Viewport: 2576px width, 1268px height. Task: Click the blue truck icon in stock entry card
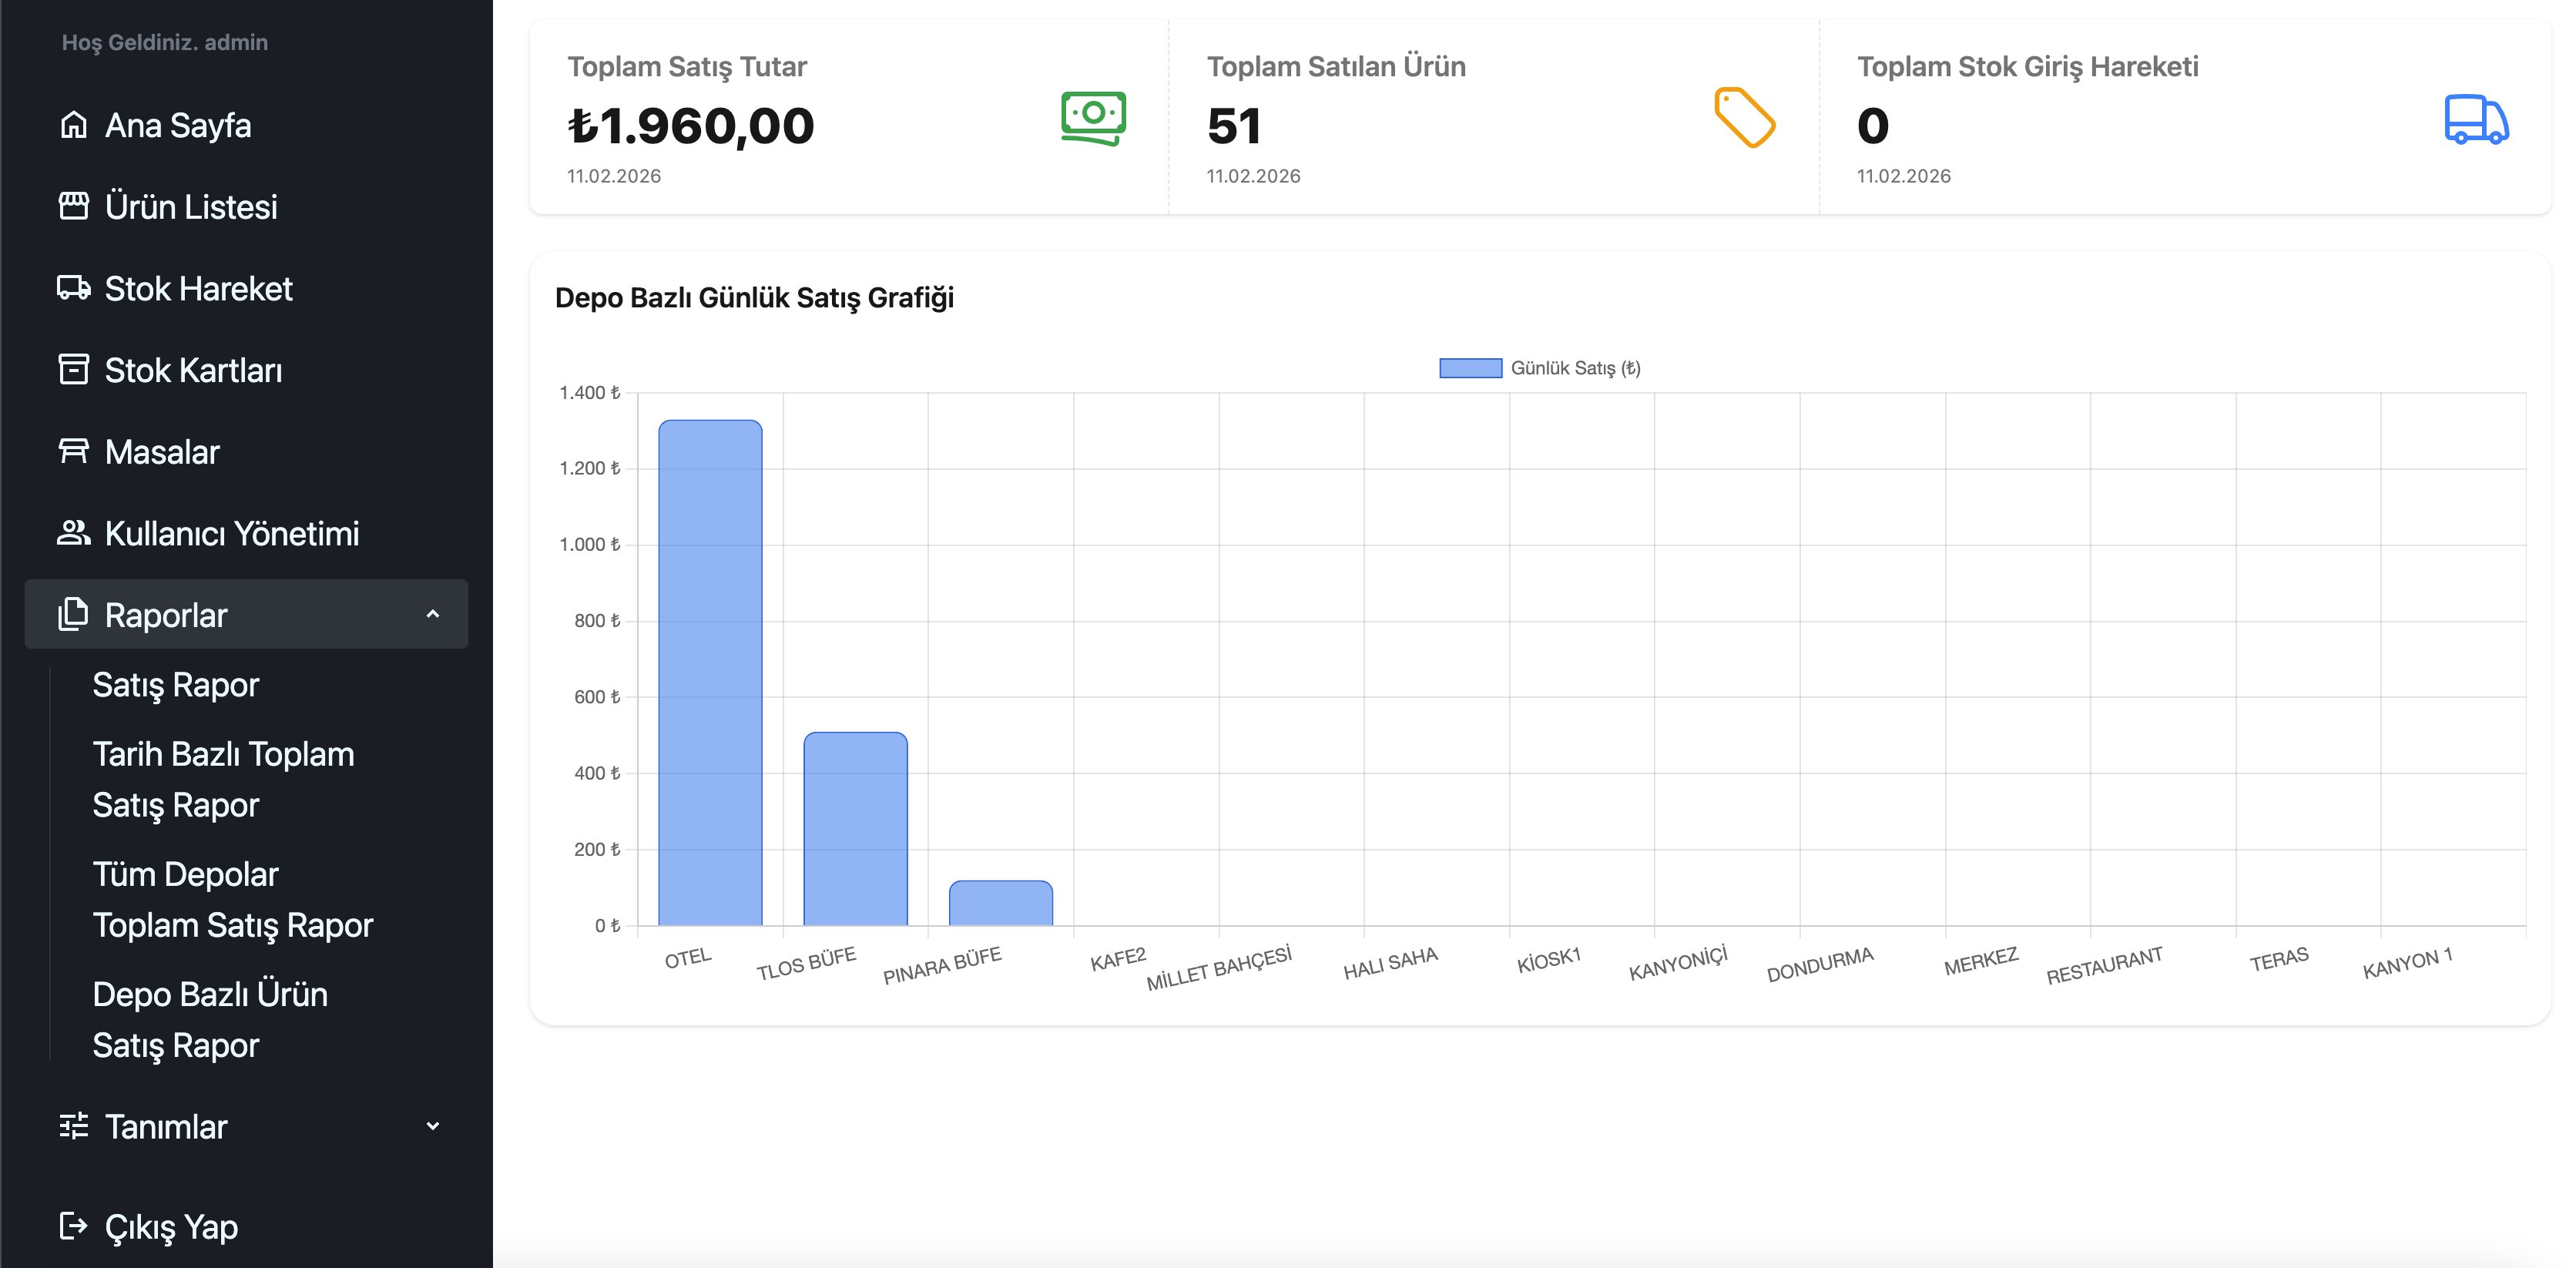click(x=2476, y=120)
